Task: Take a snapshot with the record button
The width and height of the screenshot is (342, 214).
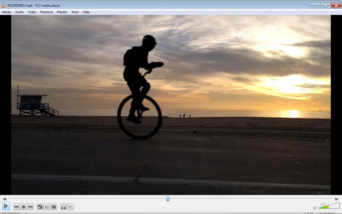Action: pyautogui.click(x=71, y=207)
